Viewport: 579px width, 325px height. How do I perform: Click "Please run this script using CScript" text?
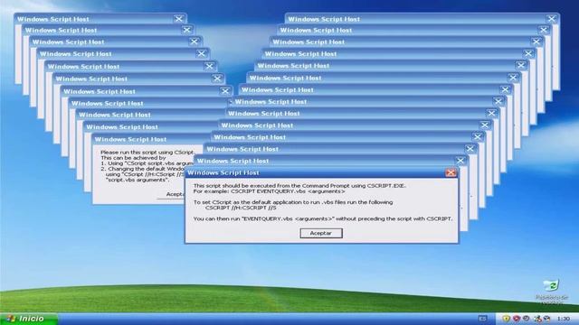click(x=147, y=153)
